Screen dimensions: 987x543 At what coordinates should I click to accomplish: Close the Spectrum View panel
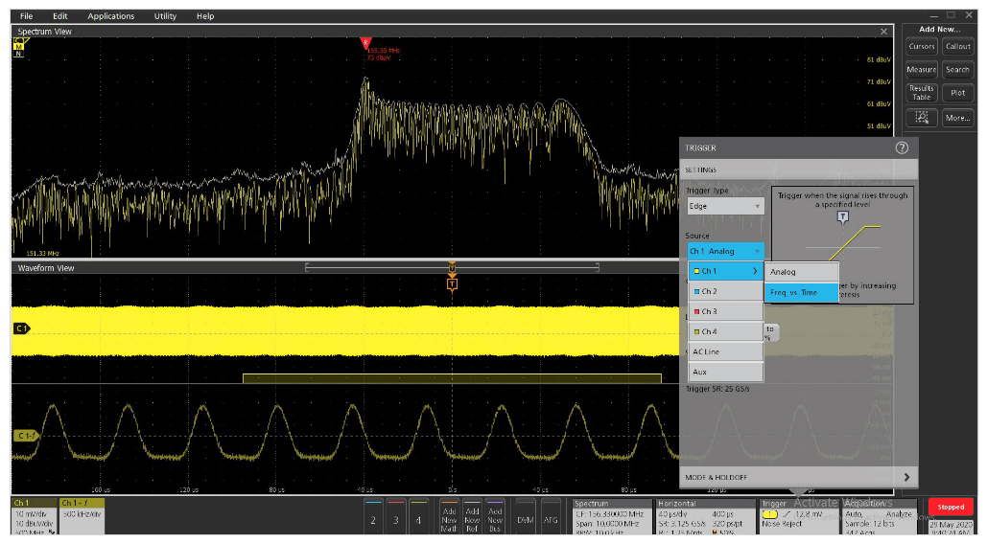pyautogui.click(x=884, y=32)
